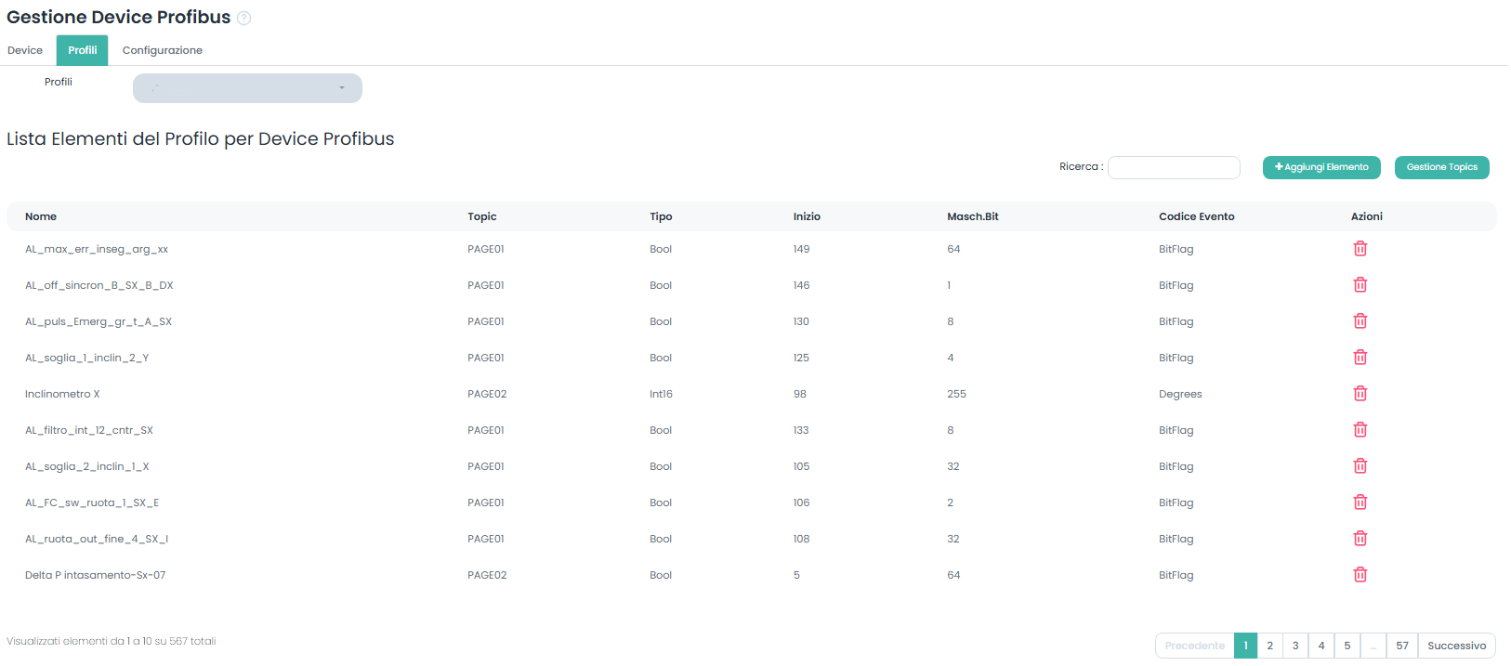Delete the Inclinometro X element
The height and width of the screenshot is (666, 1511).
click(1360, 394)
